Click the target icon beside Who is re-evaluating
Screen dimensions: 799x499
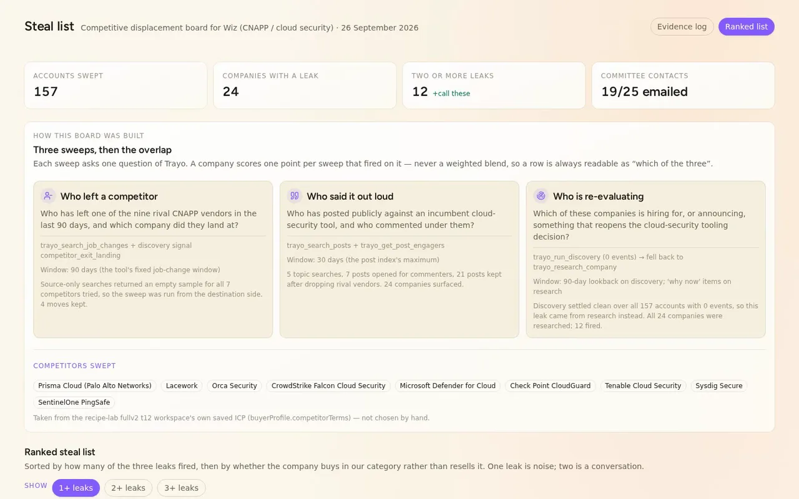[x=541, y=196]
